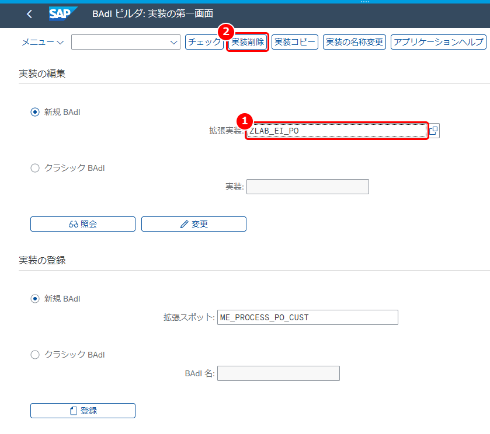Click the page title BAdI ビルダ: 実装の第一画面
Screen dimensions: 490x434
click(153, 14)
